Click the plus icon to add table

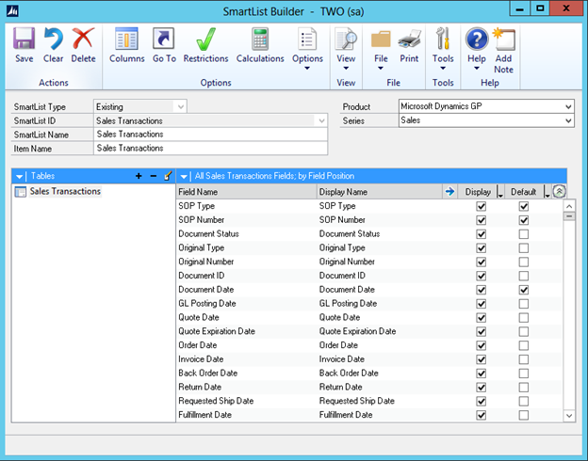[x=139, y=176]
